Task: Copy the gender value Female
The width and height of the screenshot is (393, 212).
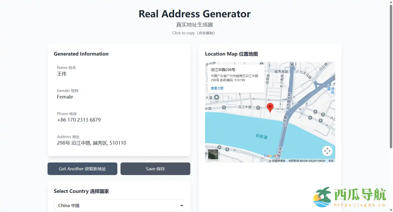Action: point(65,97)
